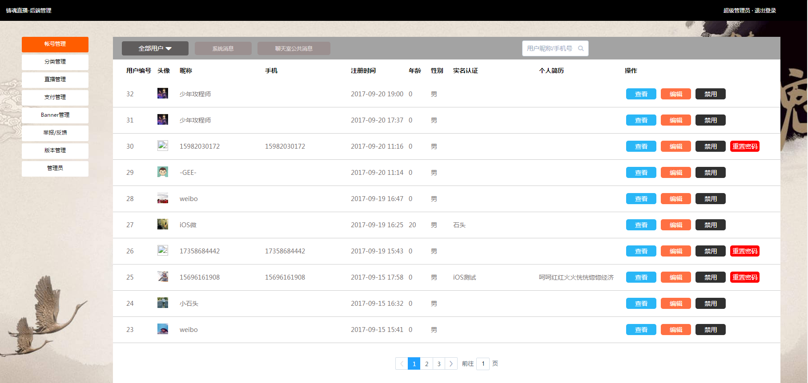
Task: Reset password for user 26
Action: (x=745, y=251)
